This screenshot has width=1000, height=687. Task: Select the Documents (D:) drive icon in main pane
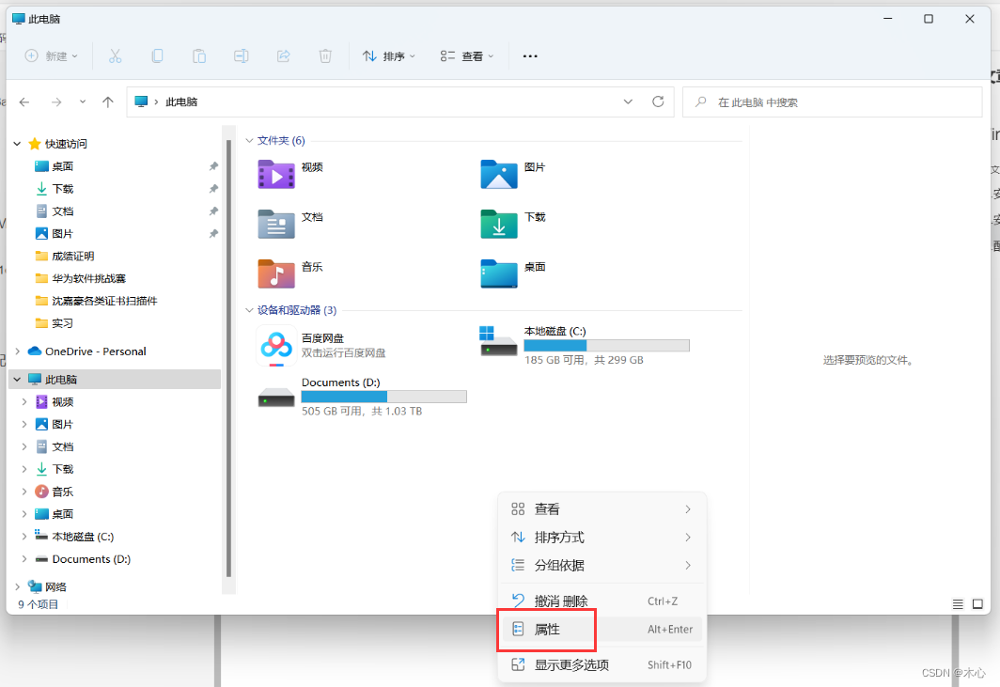coord(276,398)
